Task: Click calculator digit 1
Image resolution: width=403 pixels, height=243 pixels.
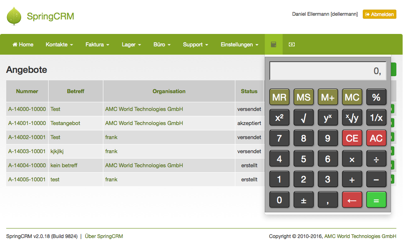Action: (x=279, y=179)
